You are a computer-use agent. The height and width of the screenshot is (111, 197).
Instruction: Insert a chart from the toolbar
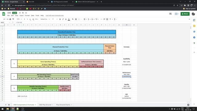(107, 19)
